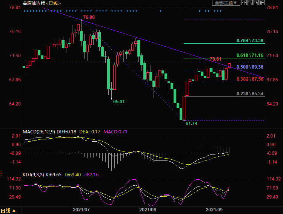Click the range measurement icon at top right

(250, 3)
